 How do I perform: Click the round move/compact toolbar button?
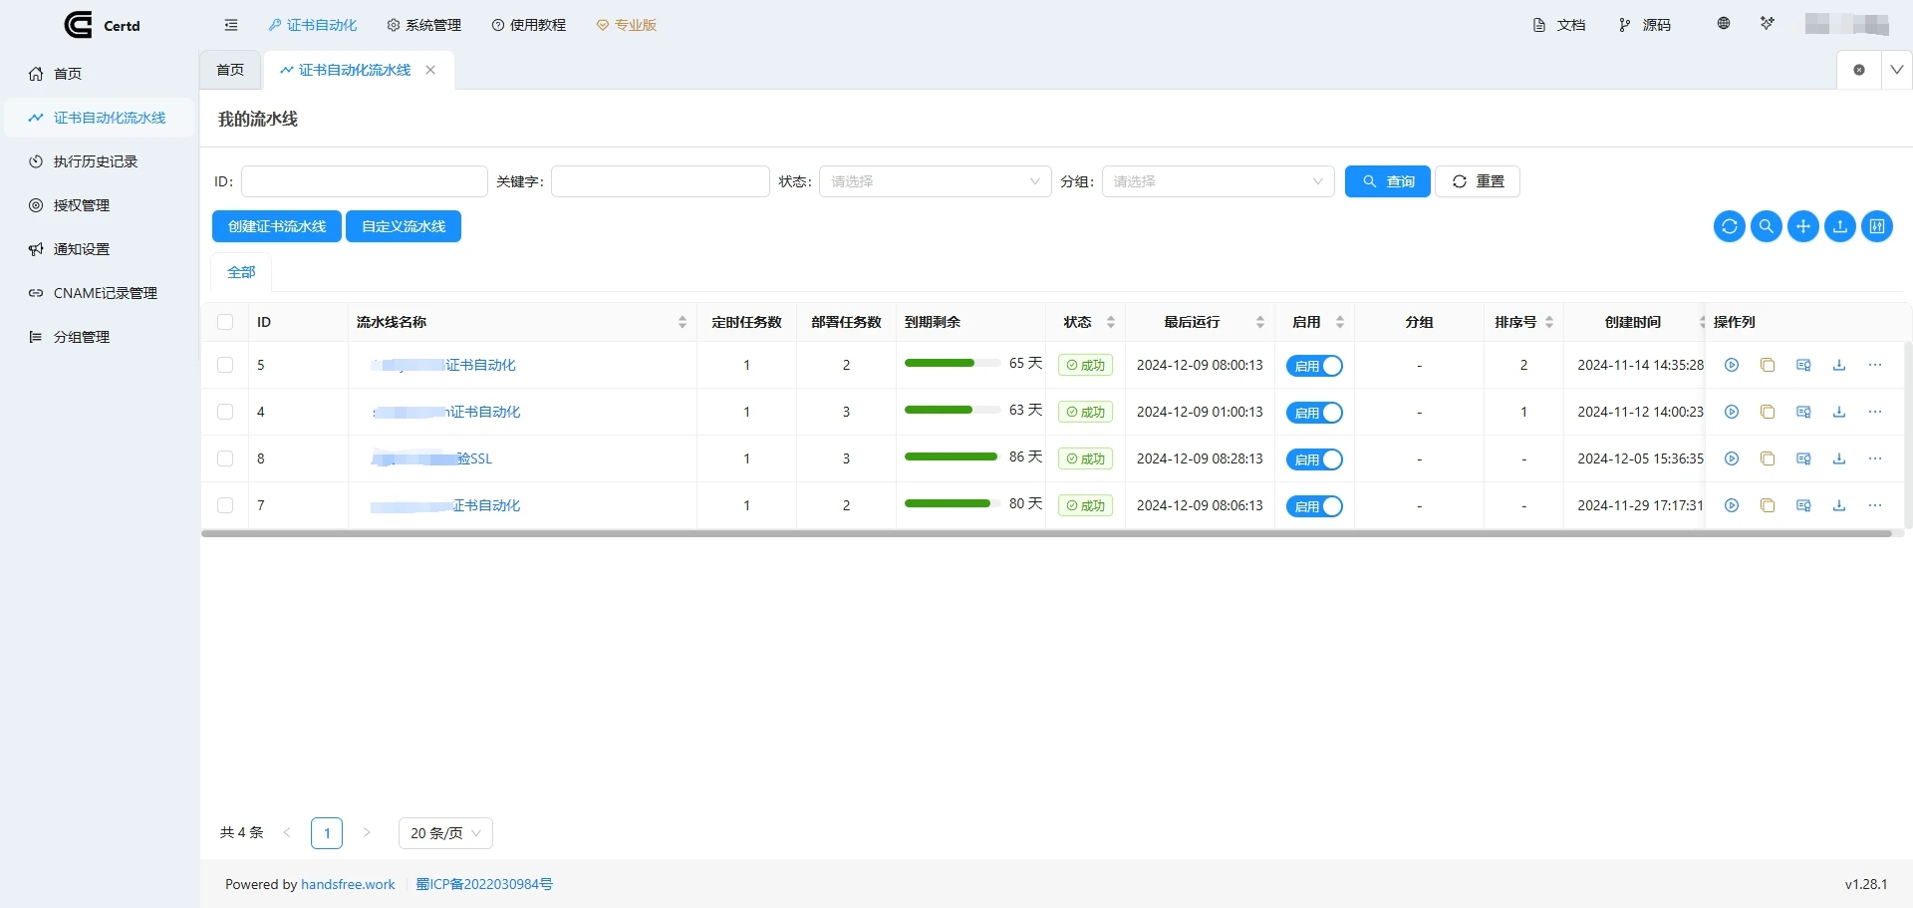1803,226
